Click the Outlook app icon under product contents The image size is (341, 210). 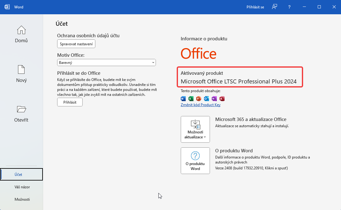[207, 99]
